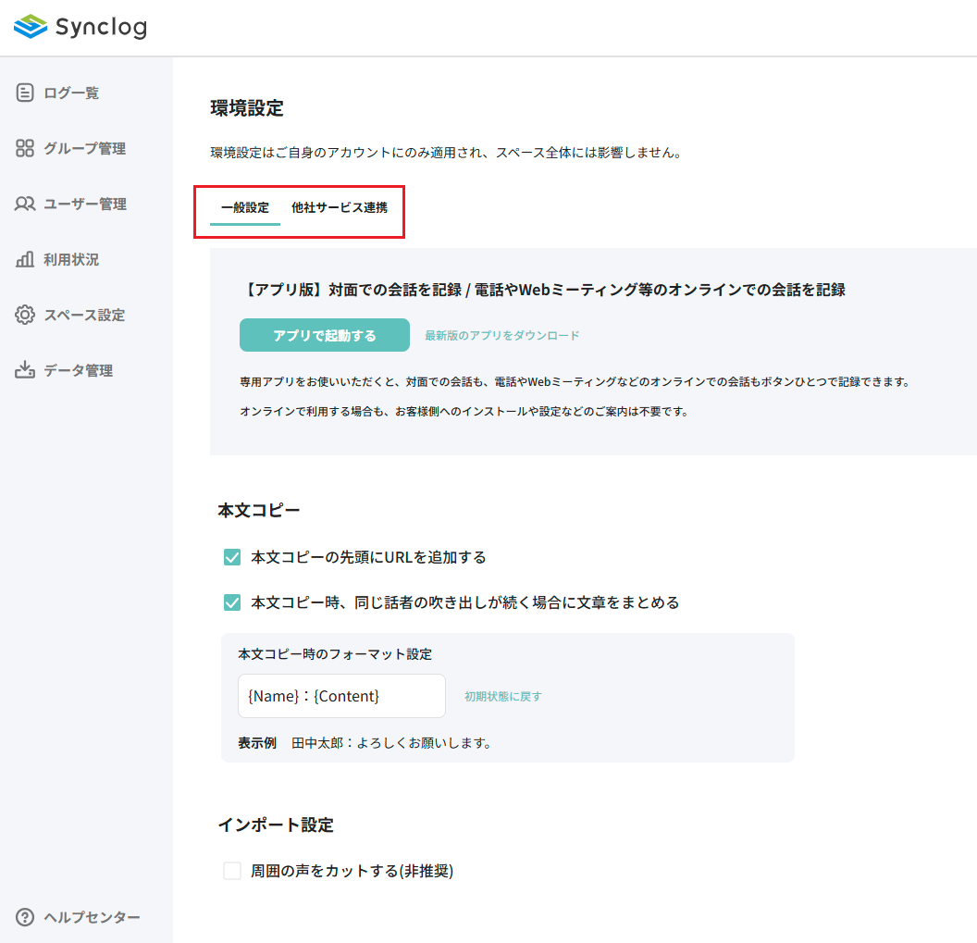This screenshot has width=977, height=943.
Task: Click the ヘルプセンター question mark icon
Action: pyautogui.click(x=24, y=917)
